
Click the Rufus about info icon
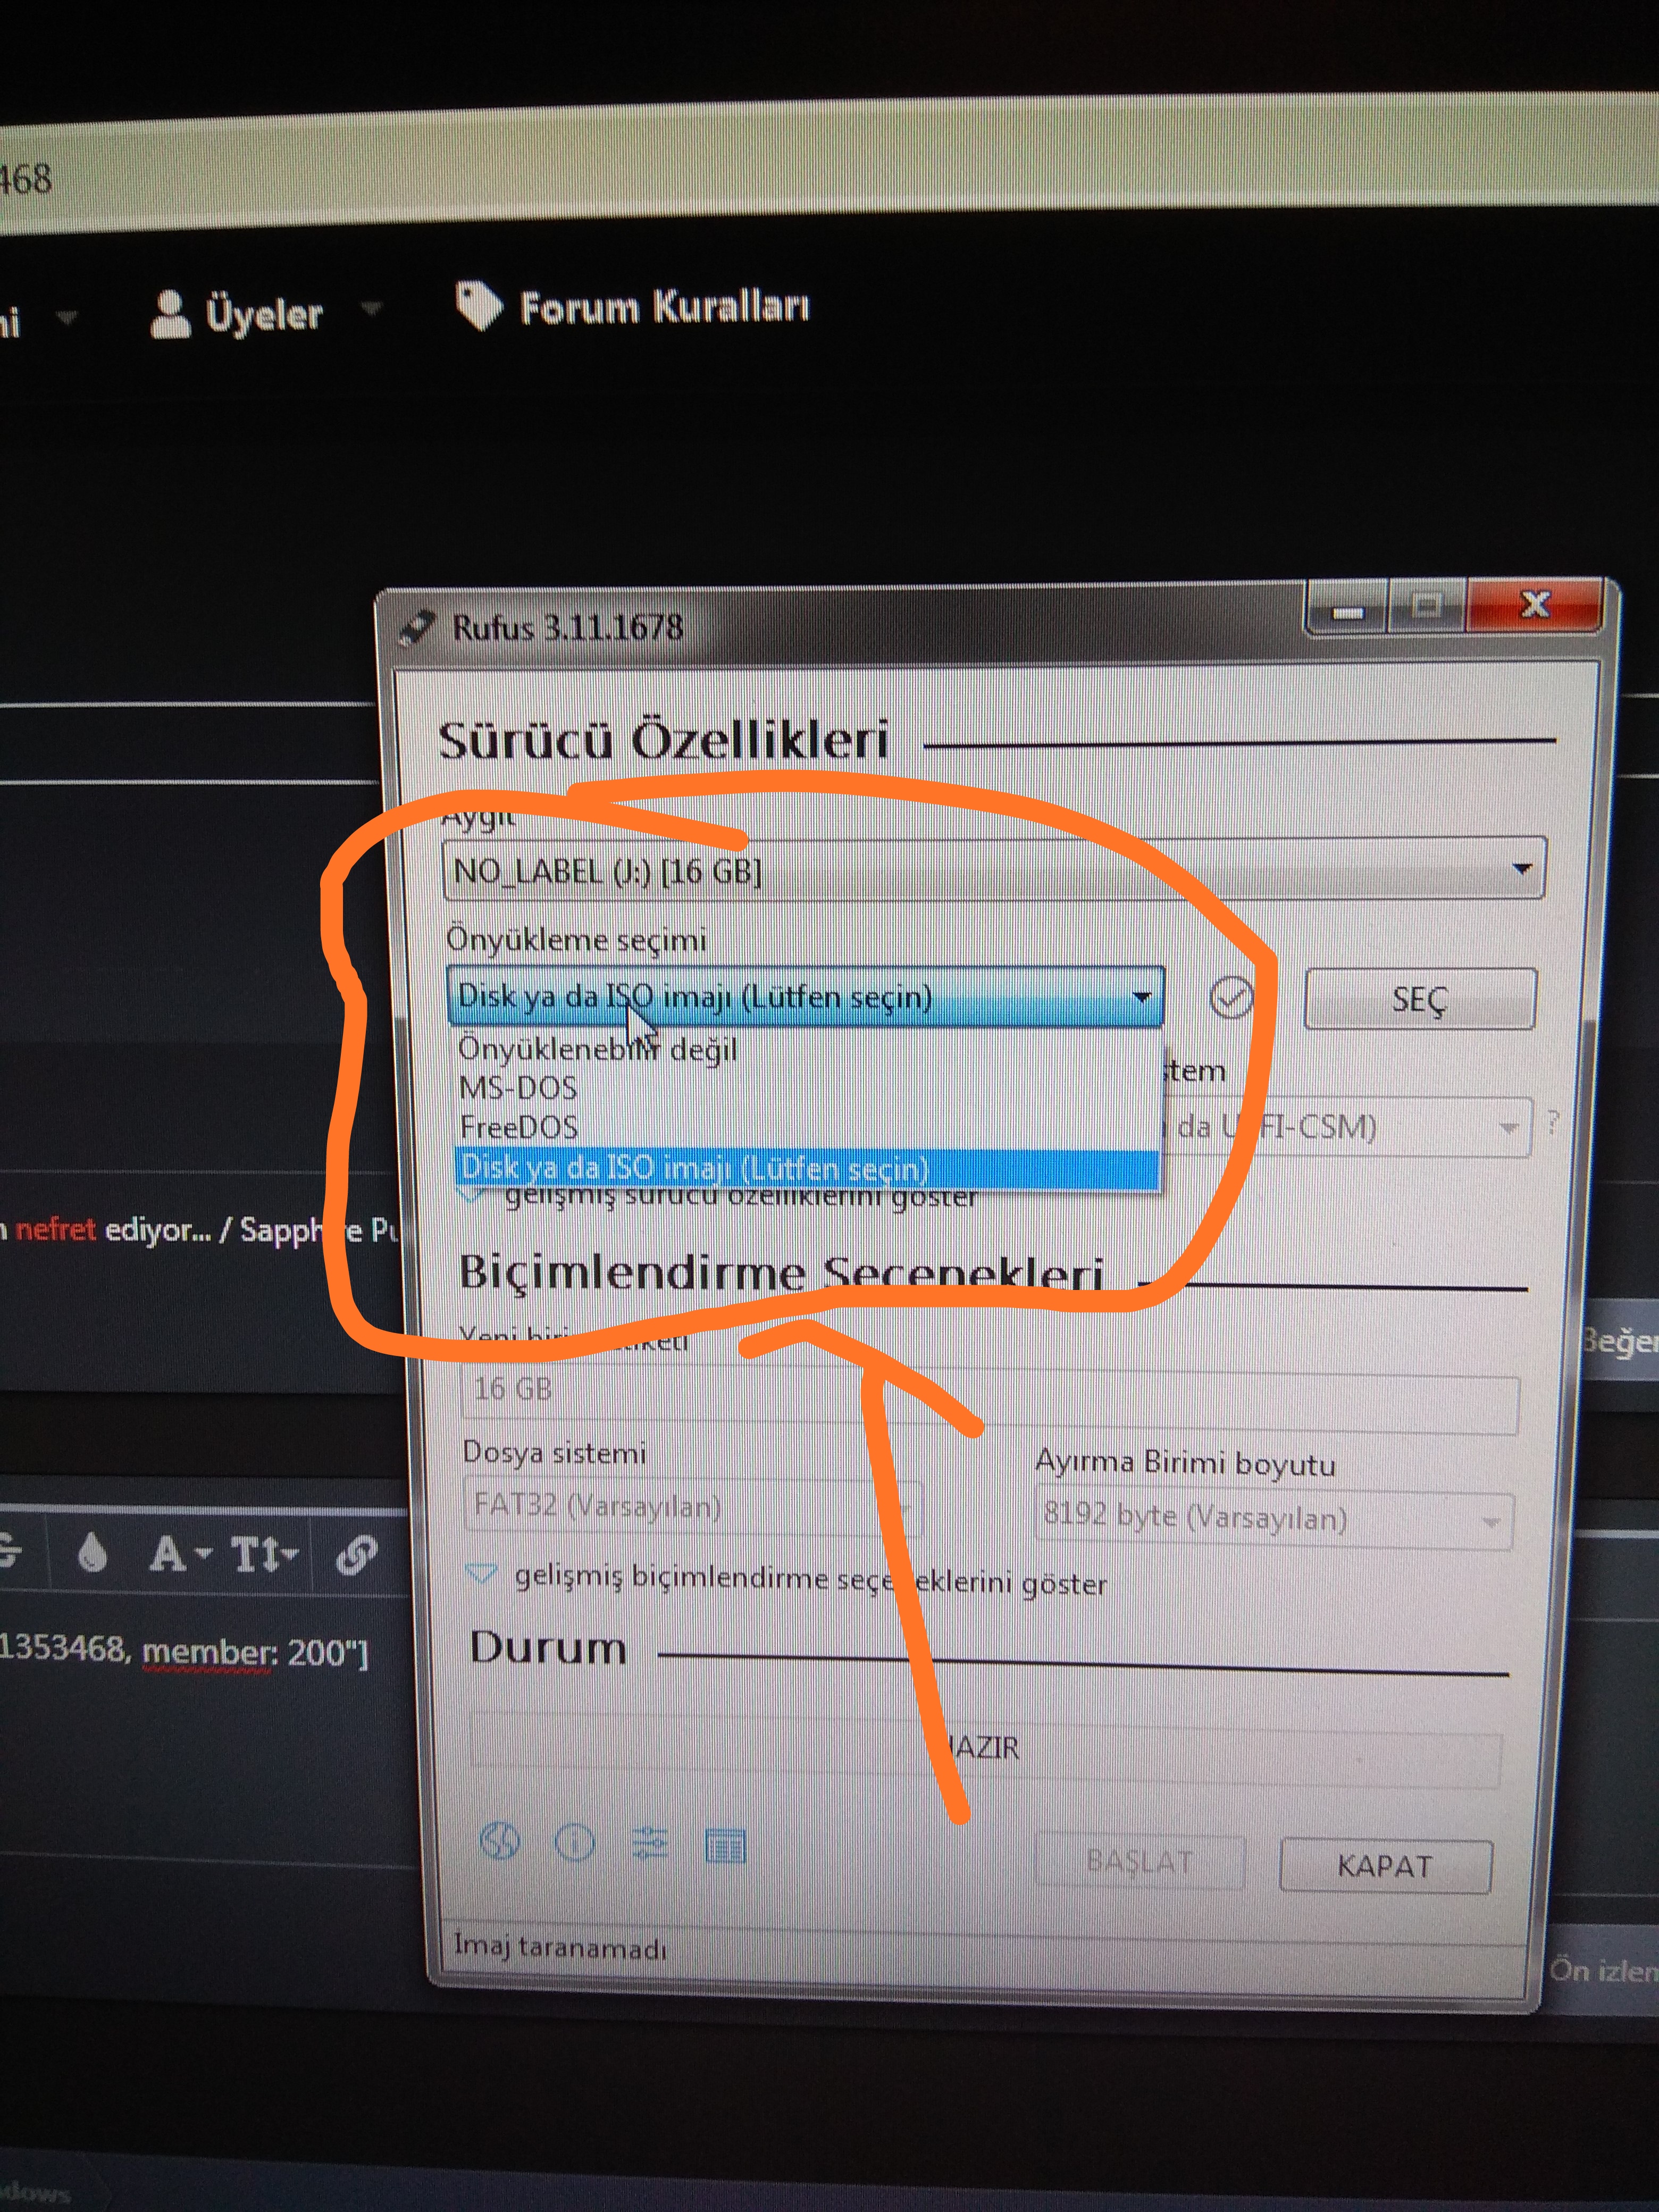[574, 1842]
